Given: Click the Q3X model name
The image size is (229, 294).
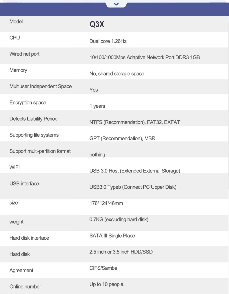Looking at the screenshot, I should (x=97, y=25).
